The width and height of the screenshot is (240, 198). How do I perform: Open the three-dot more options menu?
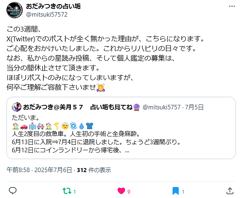coord(232,6)
